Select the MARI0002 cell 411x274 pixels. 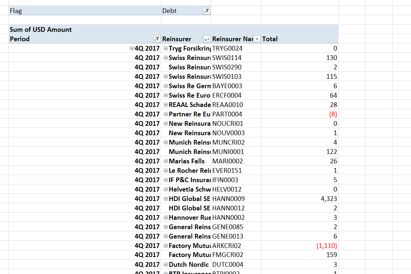coord(236,161)
